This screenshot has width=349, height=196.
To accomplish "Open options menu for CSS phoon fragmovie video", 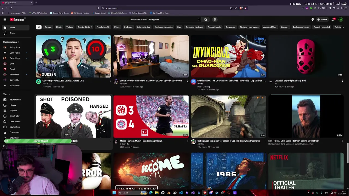I will point(265,141).
